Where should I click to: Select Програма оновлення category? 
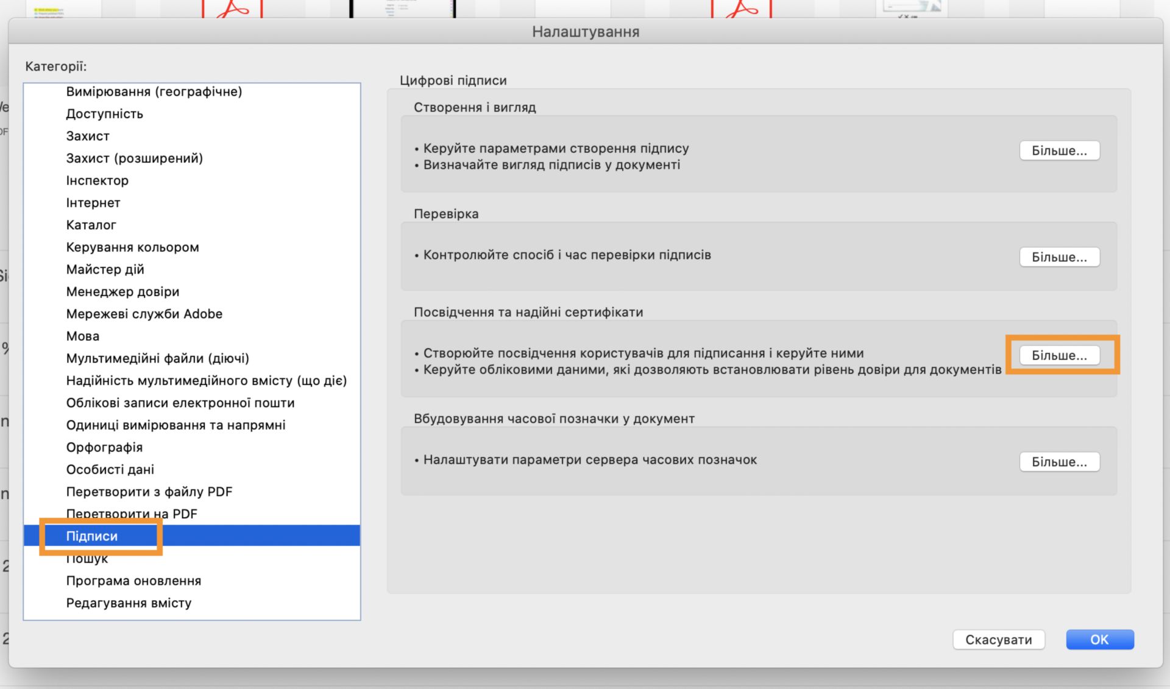pos(133,581)
